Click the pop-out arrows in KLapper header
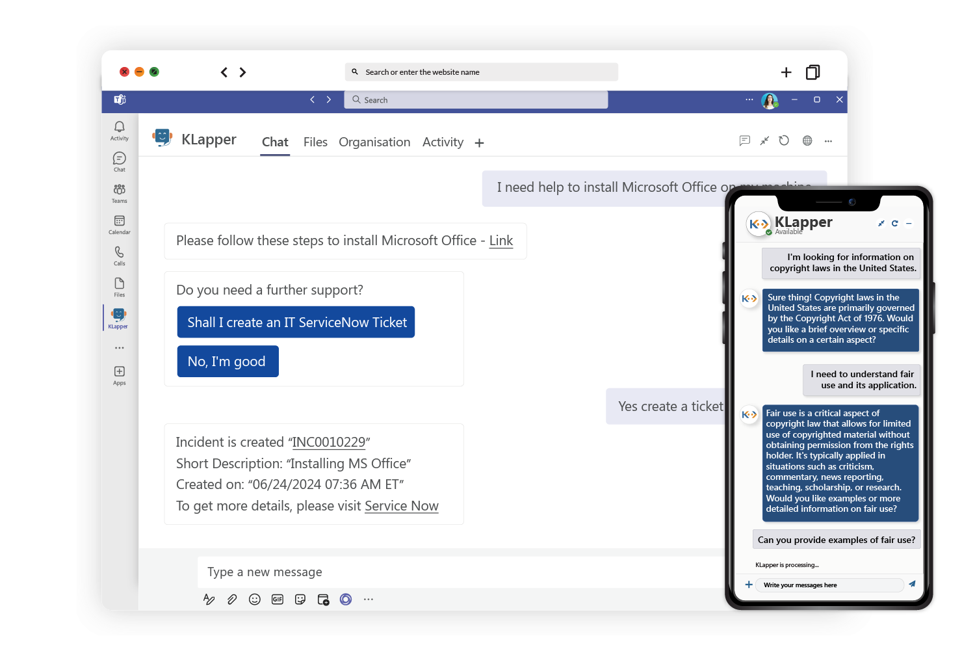Viewport: 975px width, 662px height. pyautogui.click(x=765, y=140)
